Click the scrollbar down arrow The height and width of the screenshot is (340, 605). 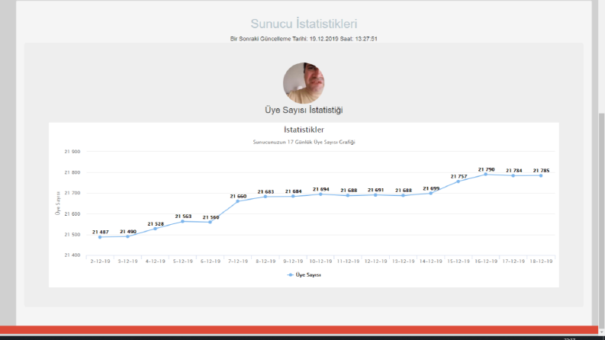pos(601,332)
